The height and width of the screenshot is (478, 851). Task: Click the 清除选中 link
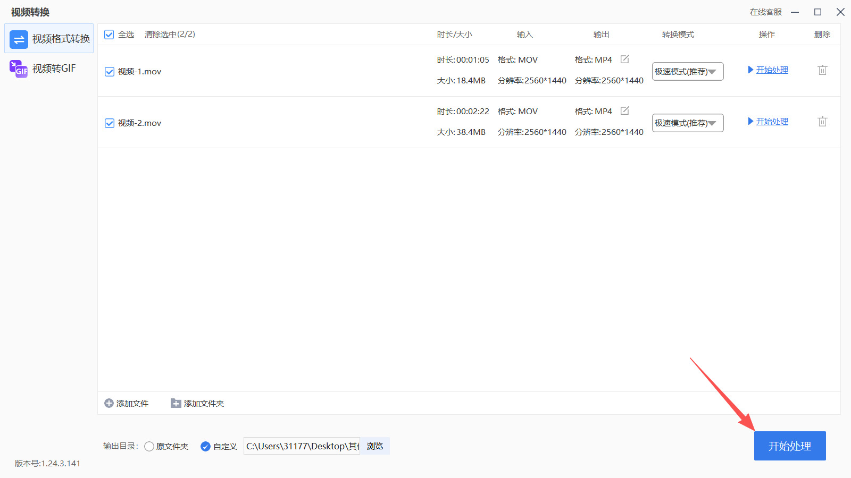[161, 35]
